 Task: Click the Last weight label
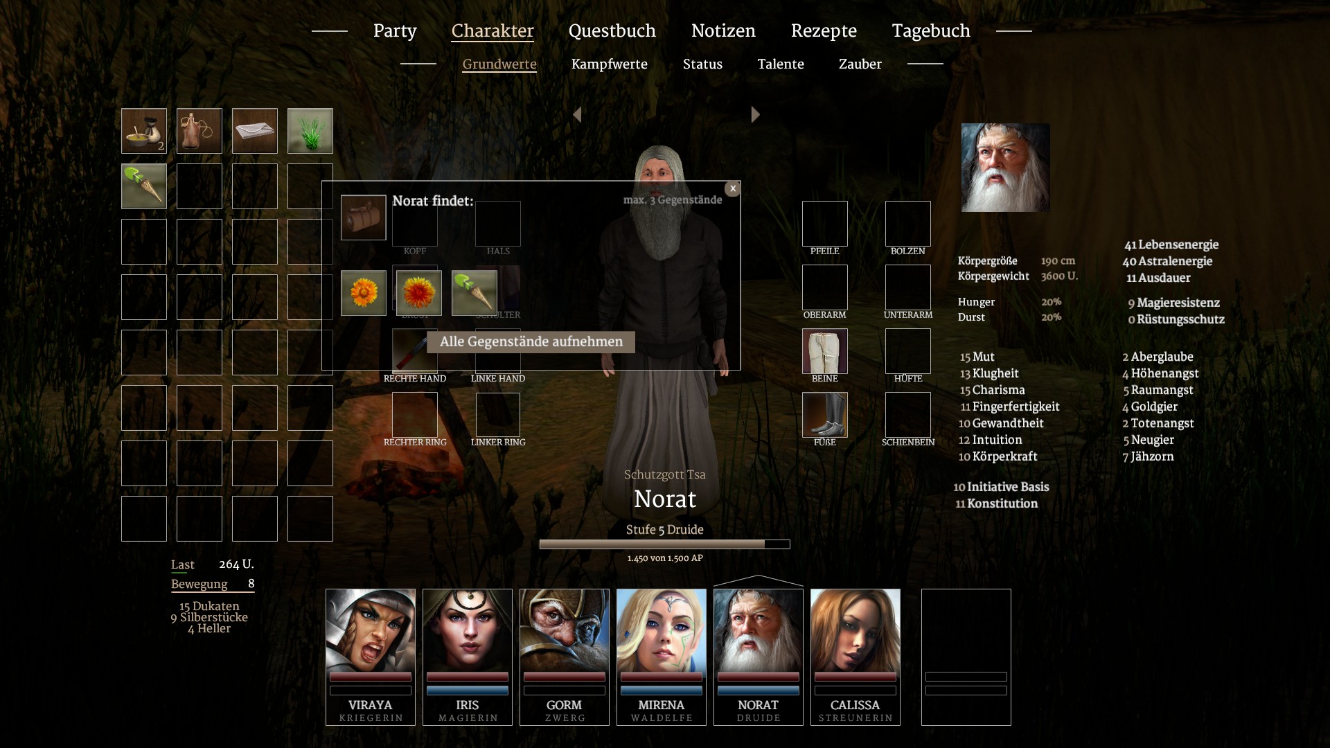click(183, 565)
